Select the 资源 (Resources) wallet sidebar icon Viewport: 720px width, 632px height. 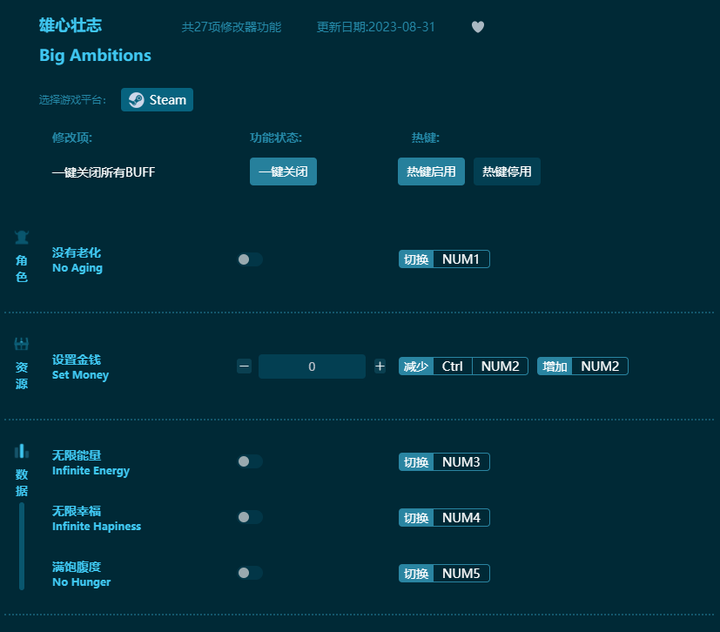21,343
